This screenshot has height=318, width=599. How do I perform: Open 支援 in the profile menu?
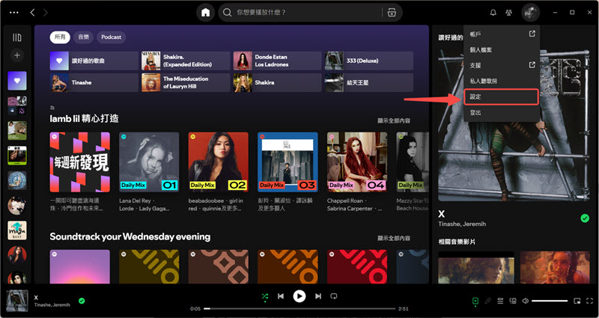tap(502, 66)
